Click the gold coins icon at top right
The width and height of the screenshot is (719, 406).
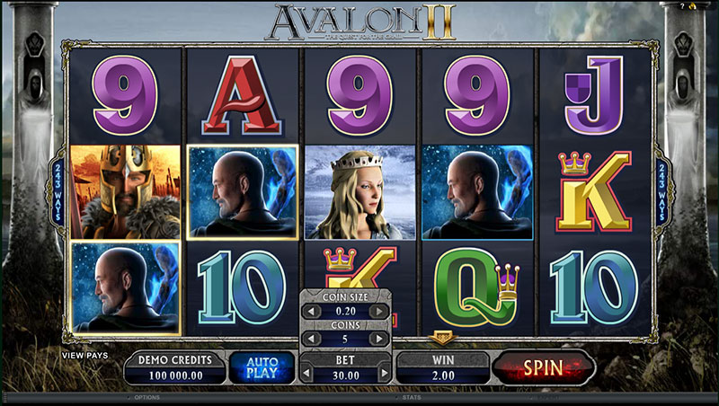pos(692,6)
